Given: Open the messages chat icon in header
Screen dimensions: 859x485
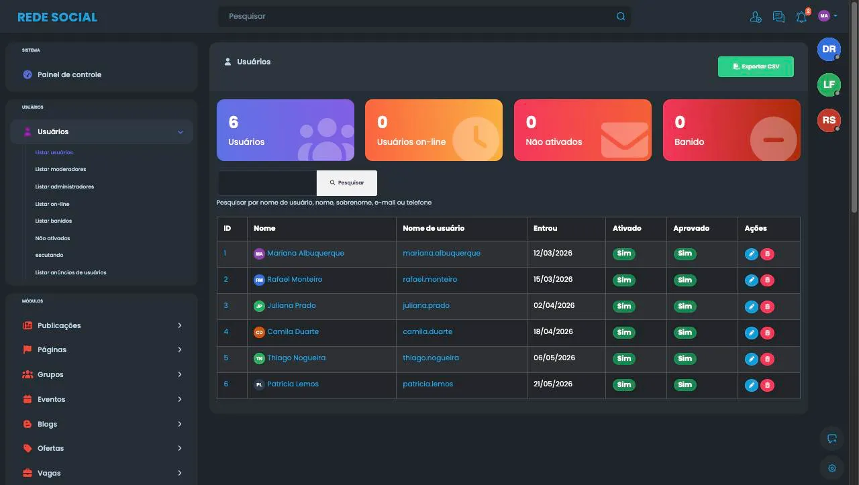Looking at the screenshot, I should point(778,17).
